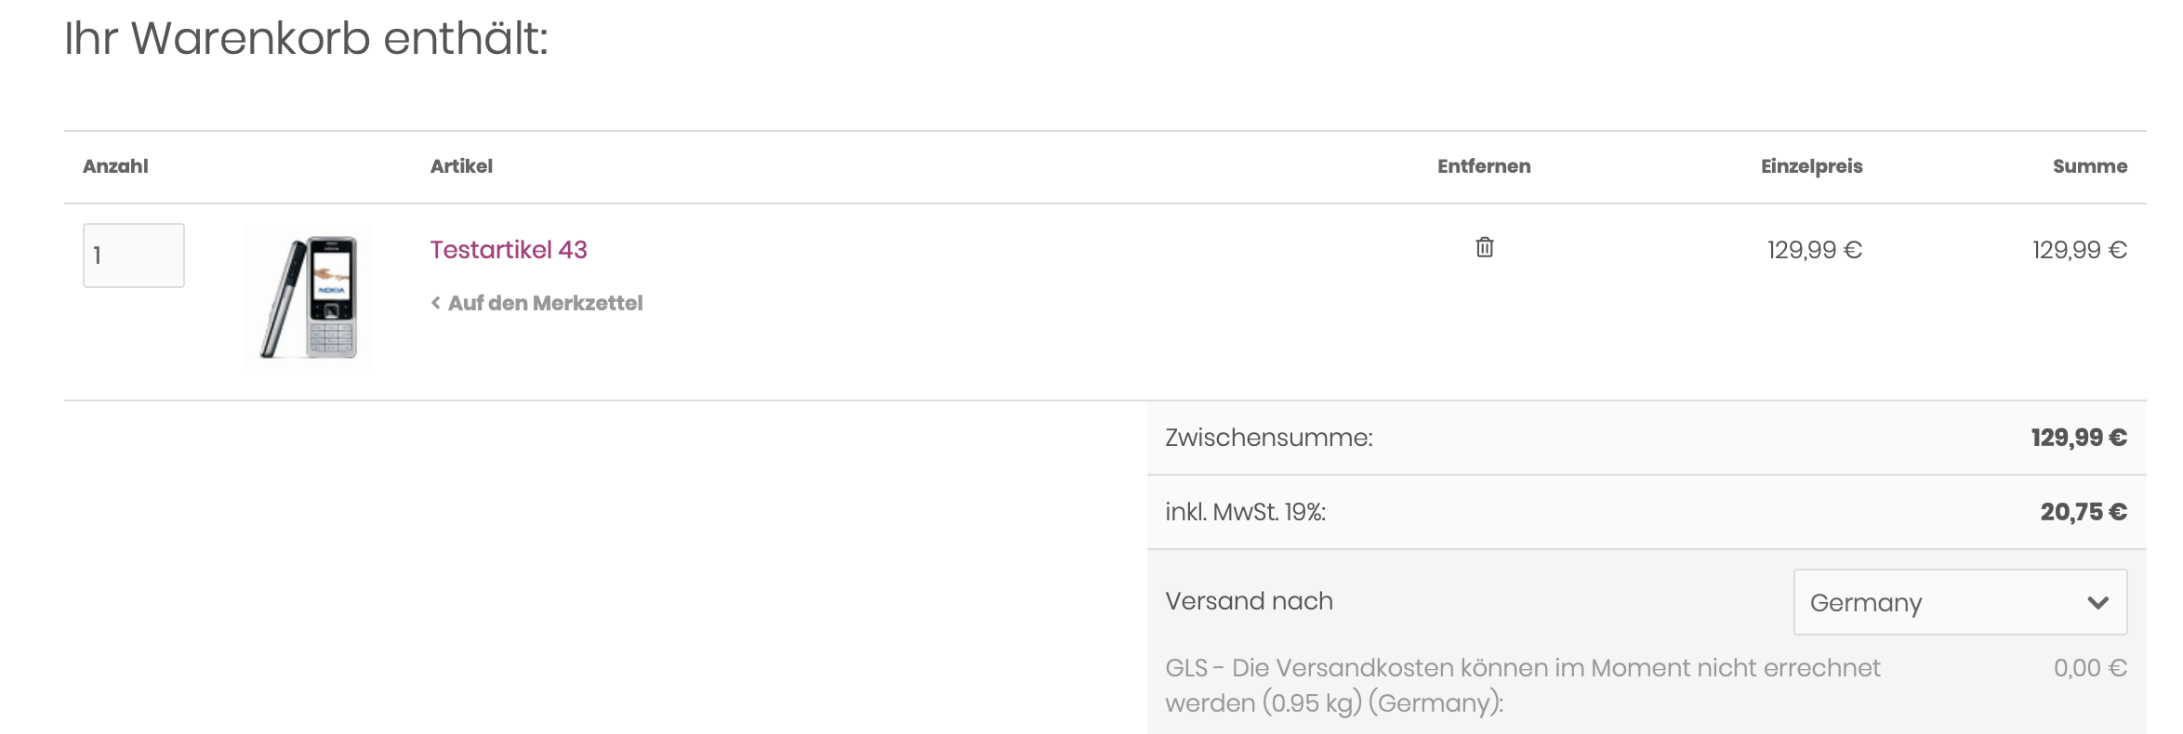2183x734 pixels.
Task: Click the bold Zwischensumme amount 129,99 €
Action: tap(2079, 438)
